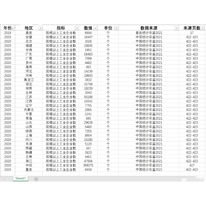Select region cell 江苏
Viewport: 206px width, 206px height.
(29, 97)
